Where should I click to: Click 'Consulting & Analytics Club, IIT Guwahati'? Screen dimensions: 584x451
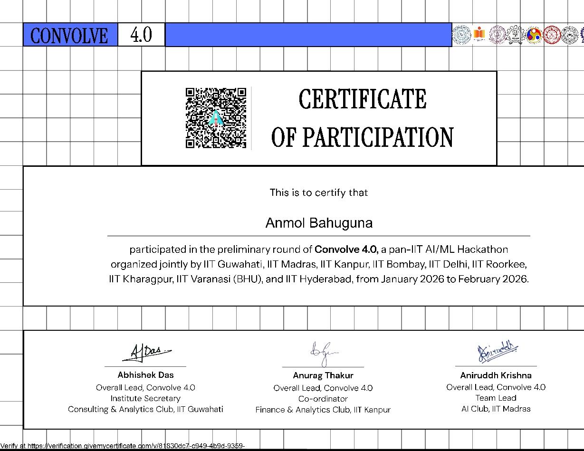tap(145, 409)
